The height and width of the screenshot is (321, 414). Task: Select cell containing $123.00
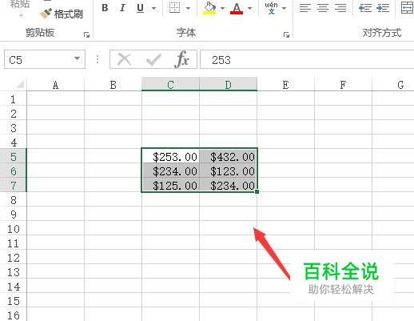228,171
